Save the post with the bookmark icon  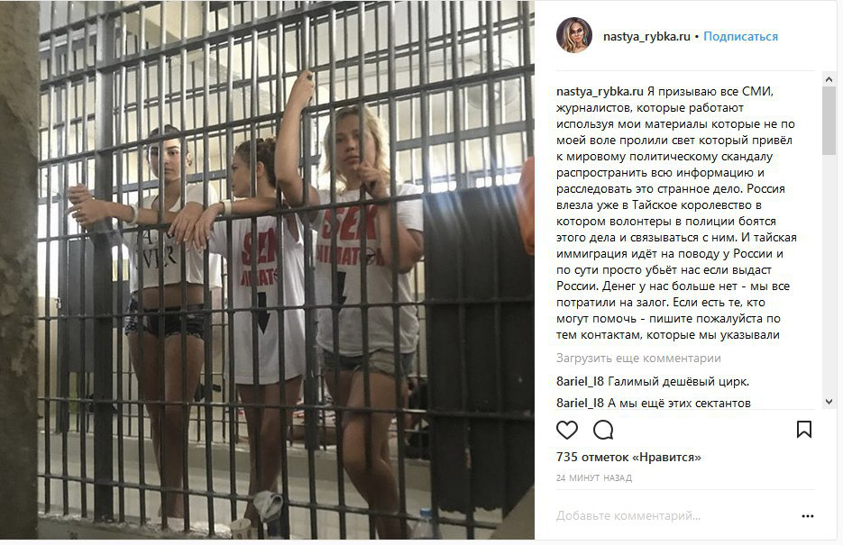pyautogui.click(x=803, y=430)
